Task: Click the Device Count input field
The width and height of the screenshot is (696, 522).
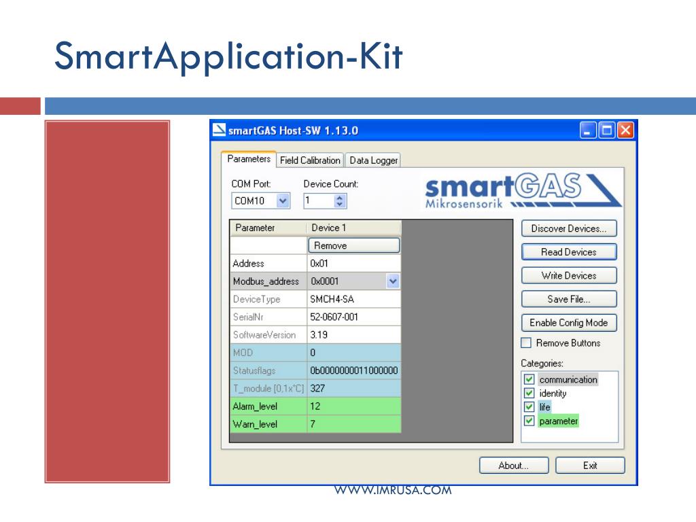Action: [319, 201]
